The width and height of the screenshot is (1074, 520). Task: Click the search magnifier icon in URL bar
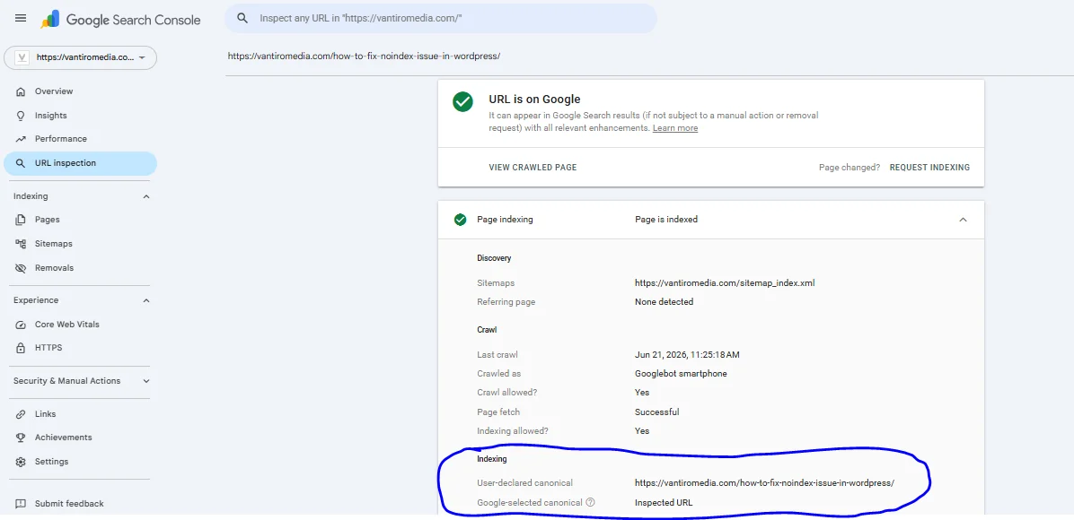click(242, 19)
